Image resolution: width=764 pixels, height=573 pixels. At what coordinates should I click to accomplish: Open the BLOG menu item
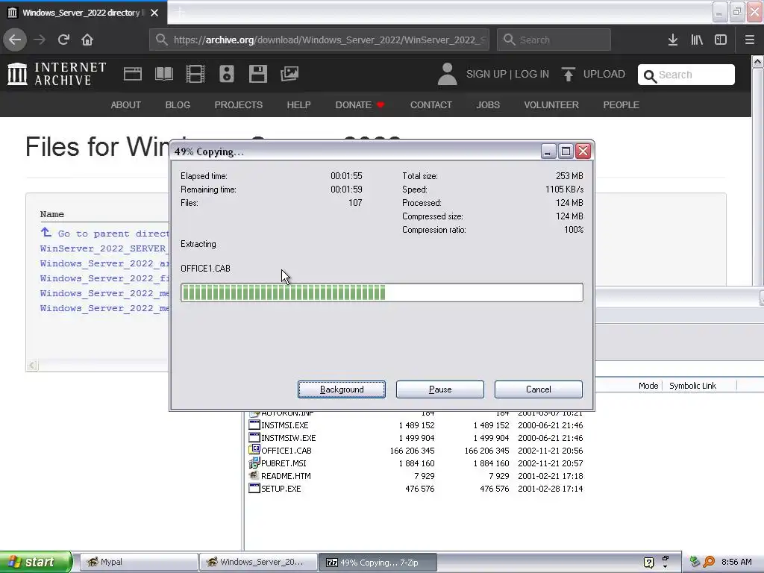pos(178,104)
